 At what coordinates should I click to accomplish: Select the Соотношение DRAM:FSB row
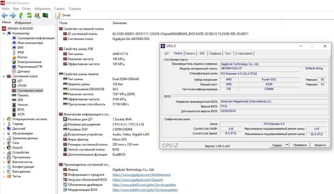(x=86, y=89)
